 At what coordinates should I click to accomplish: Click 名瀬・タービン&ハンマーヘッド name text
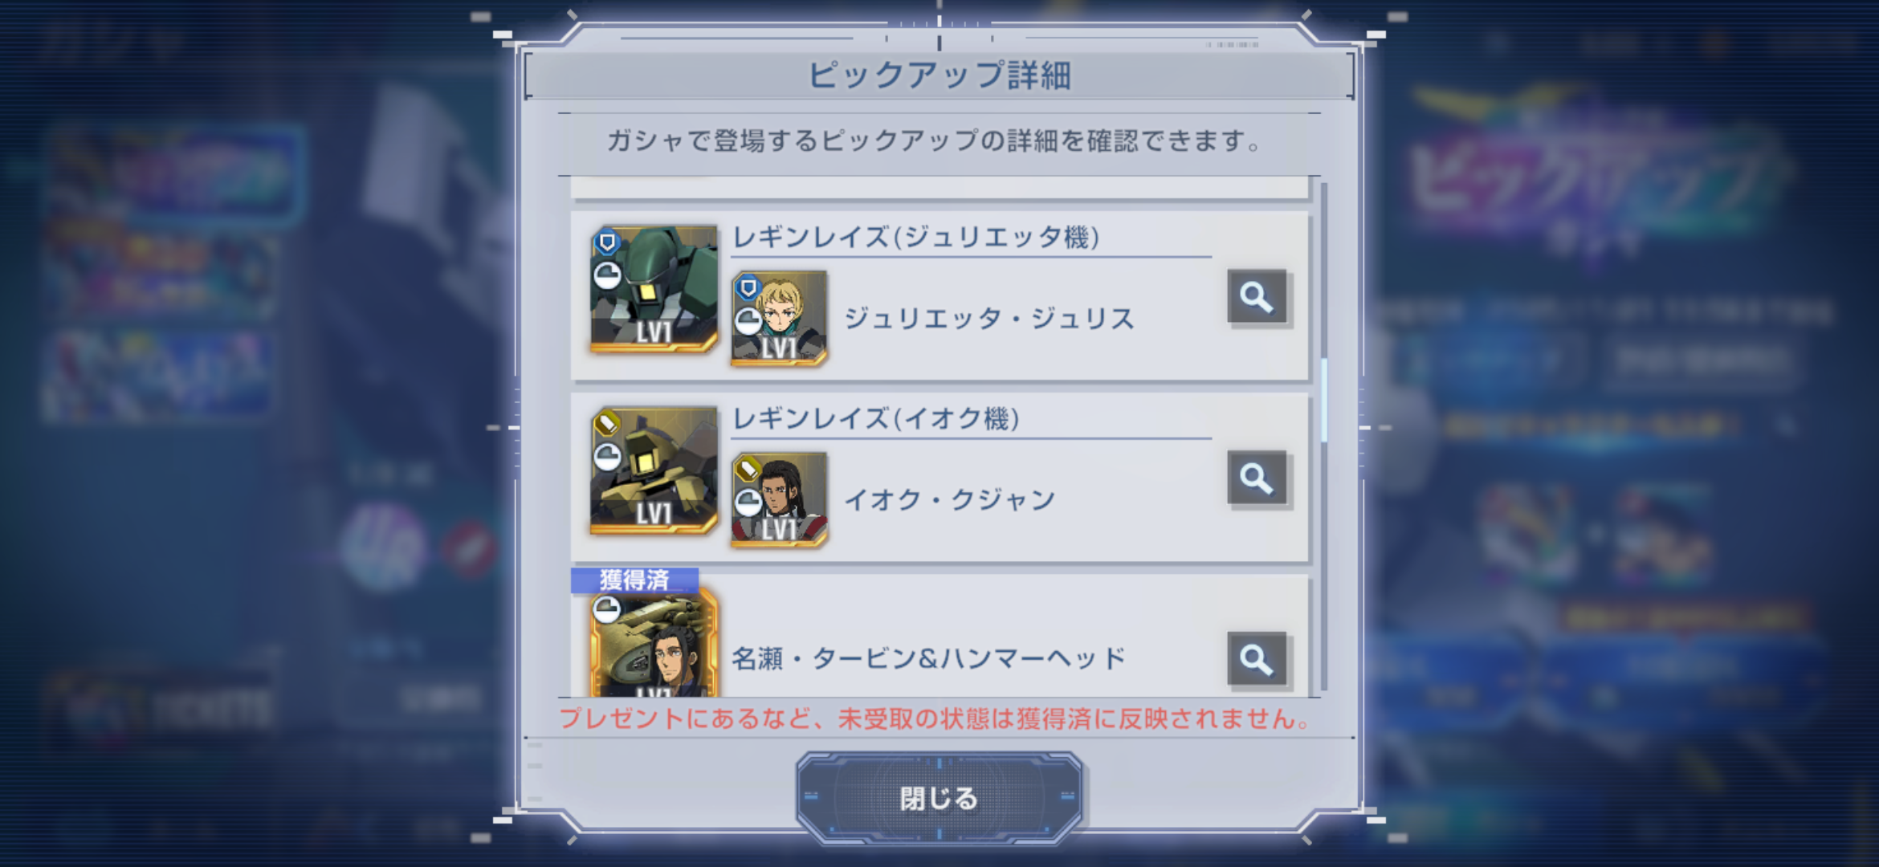point(928,659)
